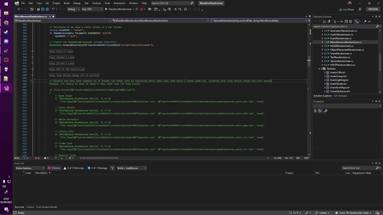Click Start Without Debugging outline play icon
Viewport: 383px width, 215px height.
pyautogui.click(x=137, y=9)
